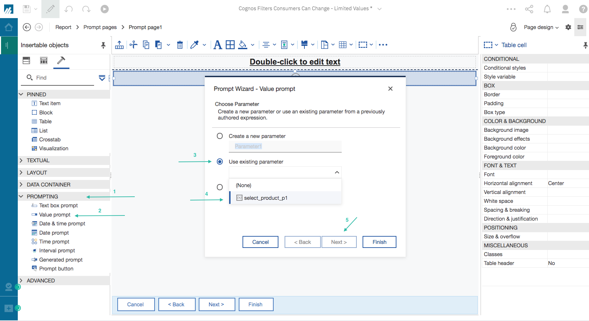Open the more options ellipsis in header
Viewport: 589px width, 321px height.
coord(511,9)
